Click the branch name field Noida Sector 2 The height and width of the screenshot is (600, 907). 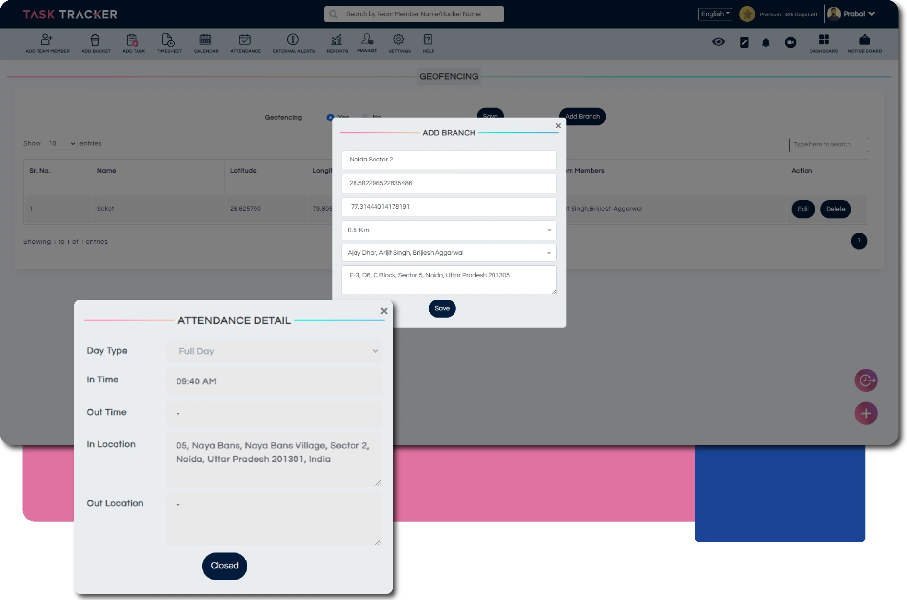[x=449, y=160]
